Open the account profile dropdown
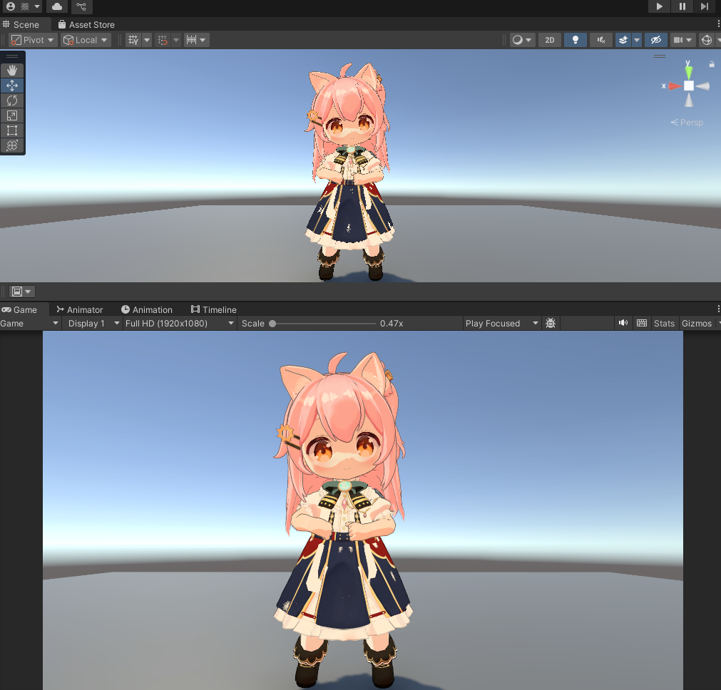The width and height of the screenshot is (721, 690). pyautogui.click(x=23, y=6)
